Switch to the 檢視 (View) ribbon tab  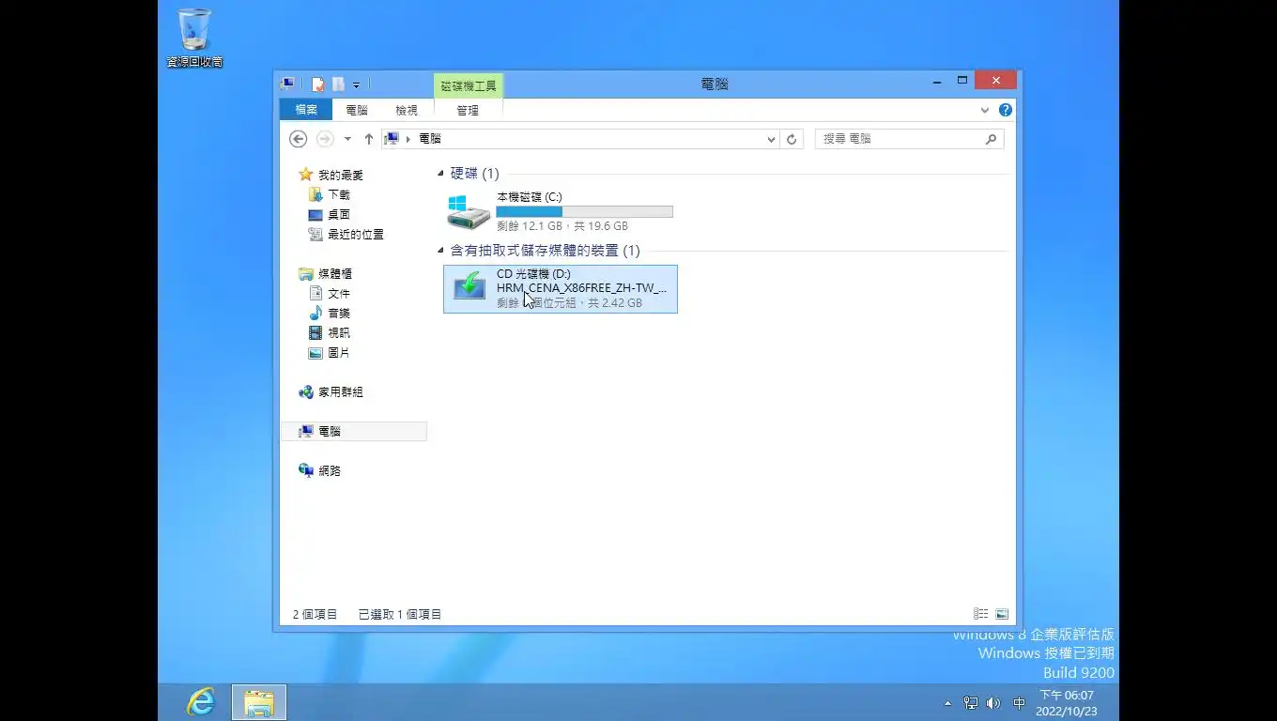(407, 110)
